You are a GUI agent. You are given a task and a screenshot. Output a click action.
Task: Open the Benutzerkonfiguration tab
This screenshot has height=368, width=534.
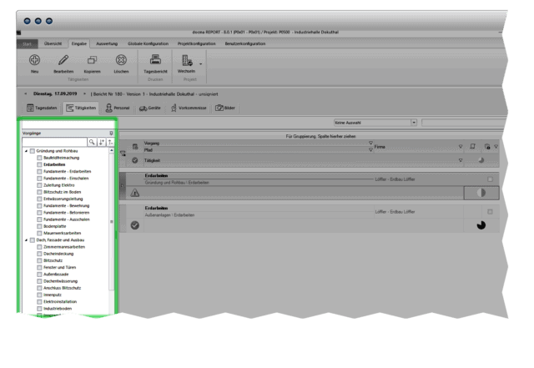pyautogui.click(x=244, y=43)
